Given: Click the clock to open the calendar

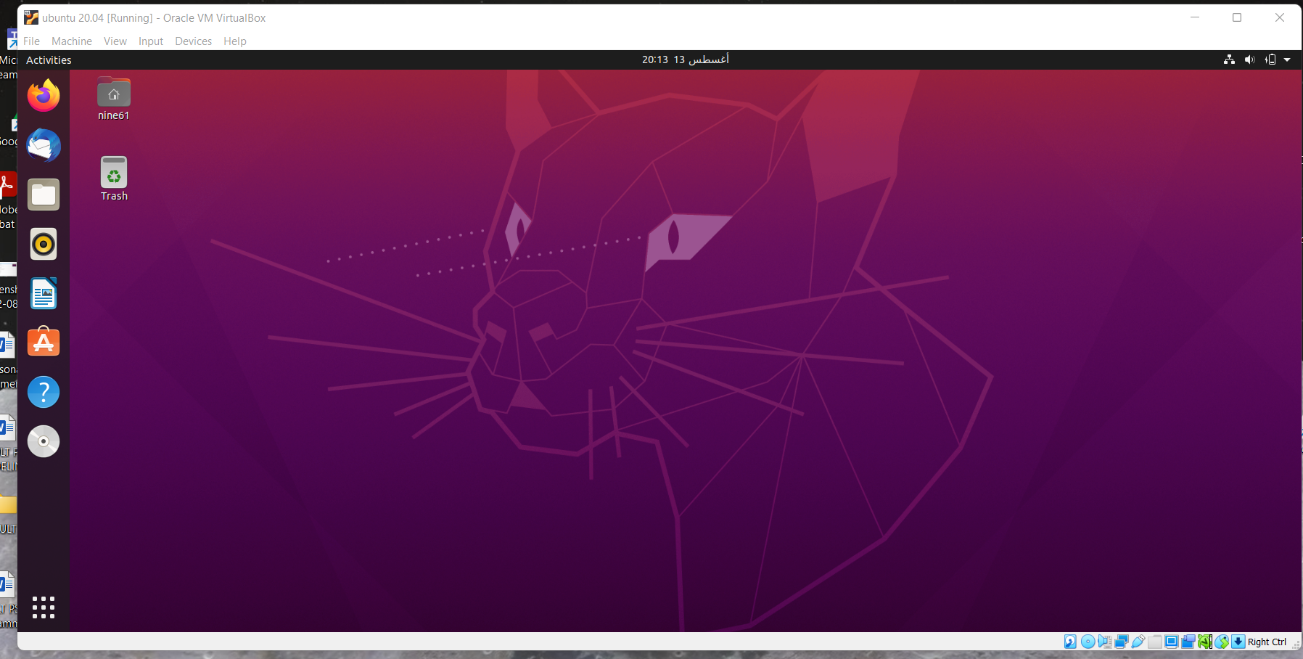Looking at the screenshot, I should pos(683,60).
